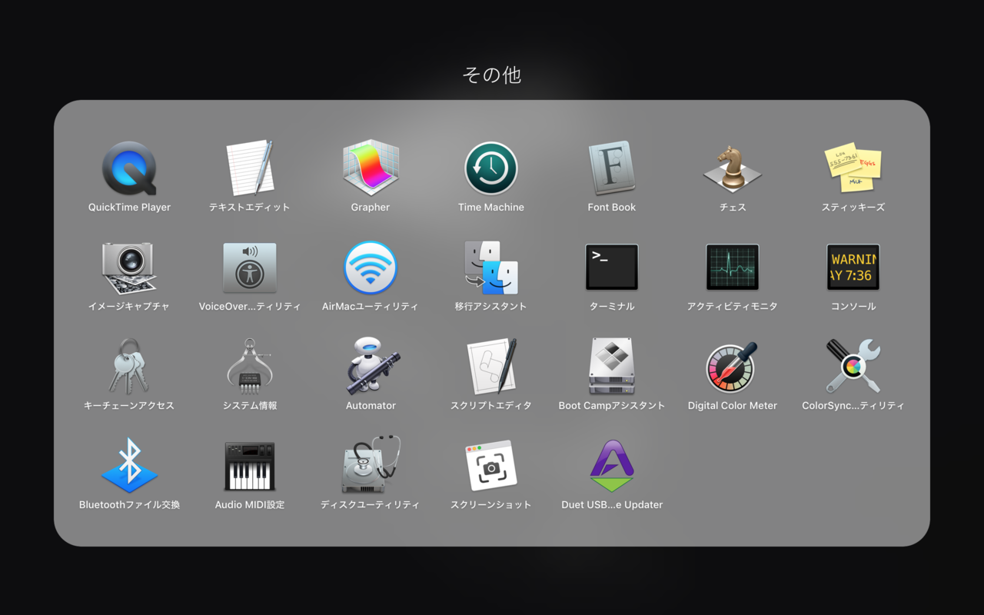The image size is (984, 615).
Task: Launch イメージキャプチャ camera app
Action: coord(129,268)
